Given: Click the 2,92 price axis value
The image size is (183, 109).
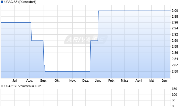Looking at the screenshot, I should (x=175, y=34).
